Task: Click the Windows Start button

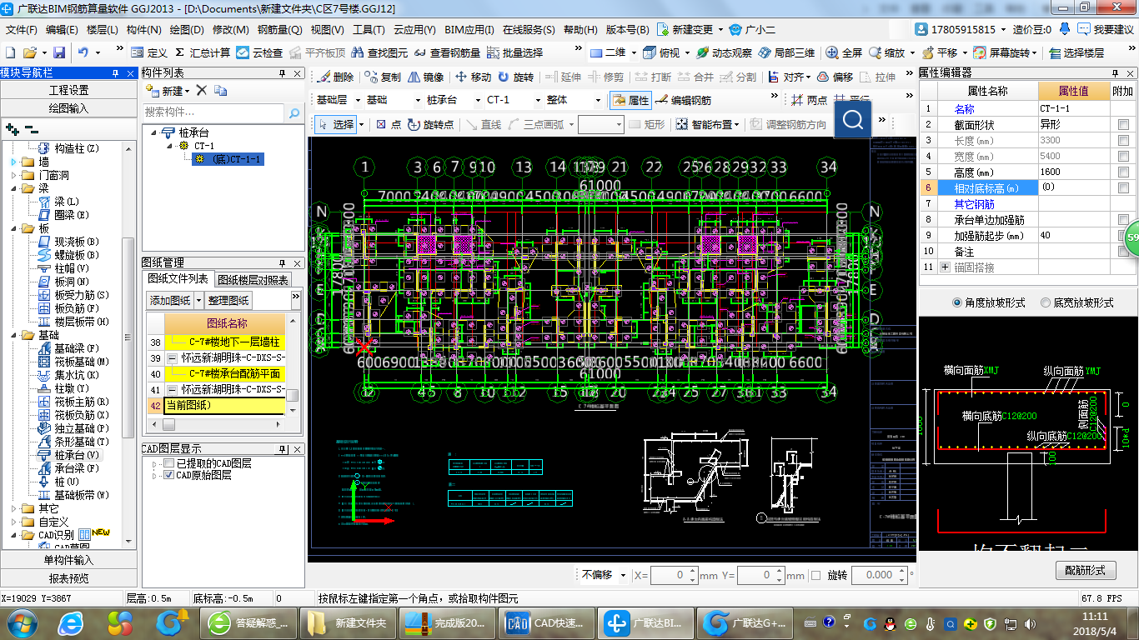Action: pos(22,622)
